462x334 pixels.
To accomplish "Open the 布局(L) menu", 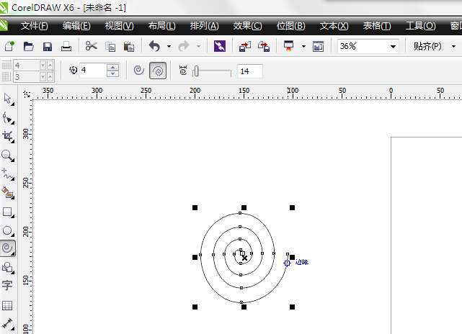I will click(x=161, y=26).
